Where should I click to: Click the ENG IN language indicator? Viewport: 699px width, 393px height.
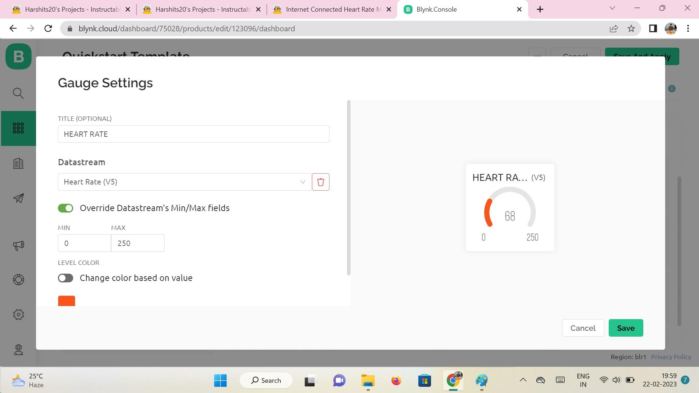coord(583,380)
